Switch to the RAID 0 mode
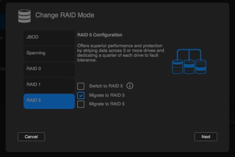 click(49, 69)
